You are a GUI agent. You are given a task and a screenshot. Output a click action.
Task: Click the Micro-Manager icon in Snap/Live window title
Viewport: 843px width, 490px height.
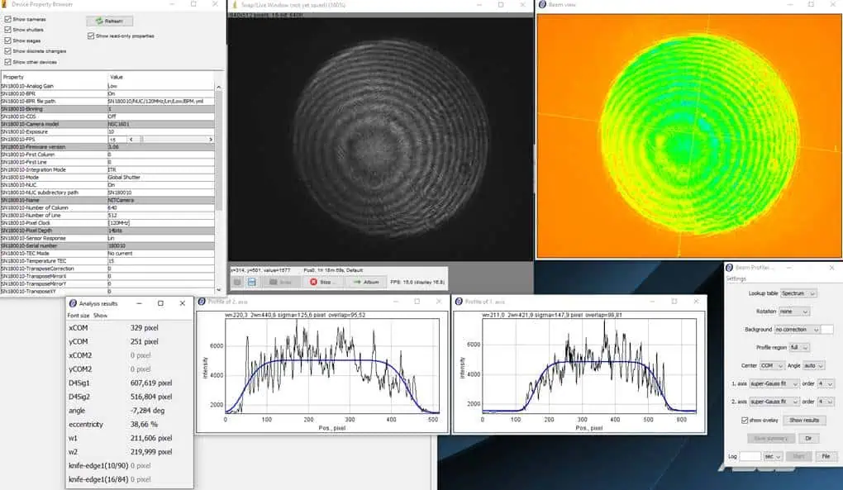(234, 4)
